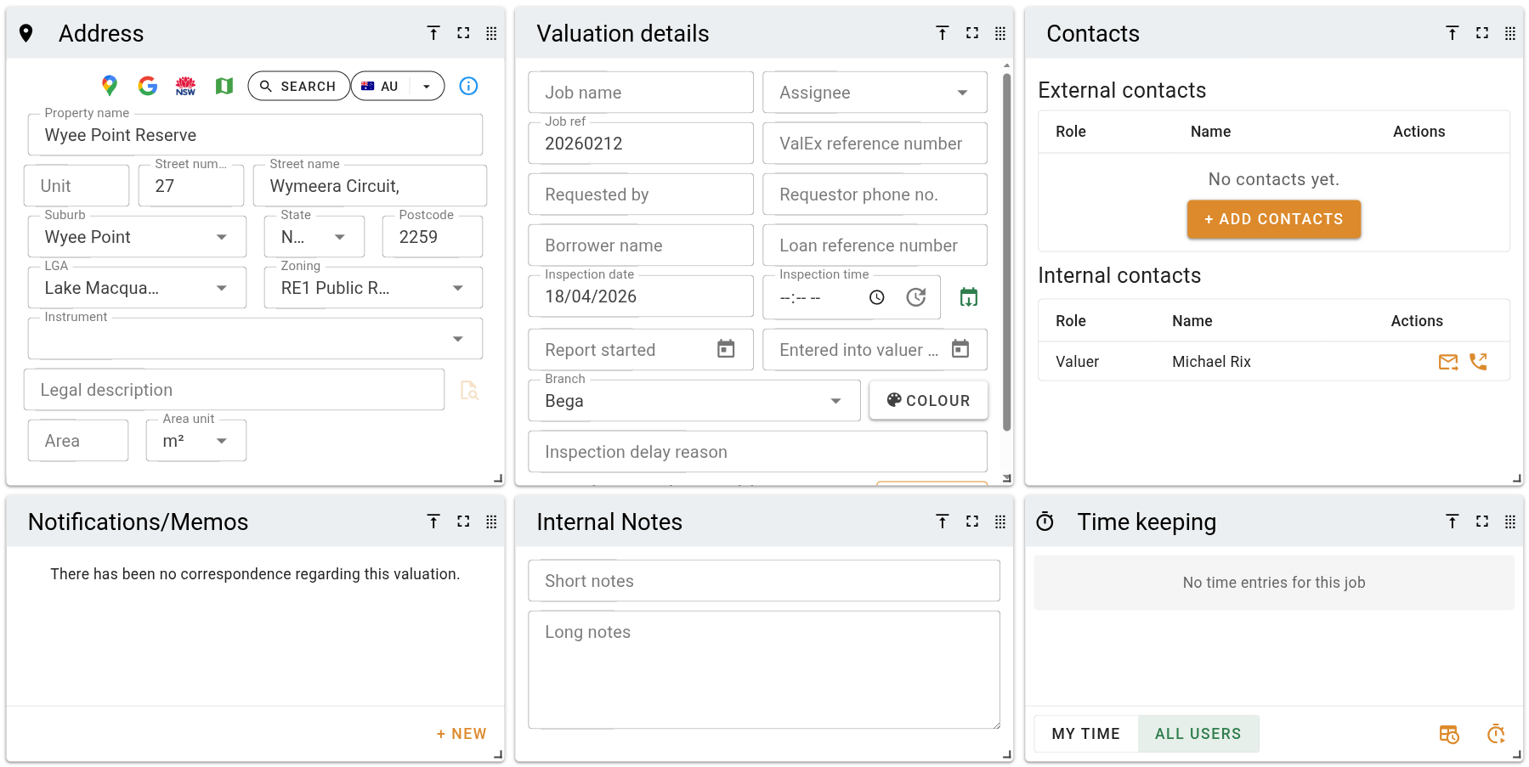Click the Legal description field

[235, 390]
